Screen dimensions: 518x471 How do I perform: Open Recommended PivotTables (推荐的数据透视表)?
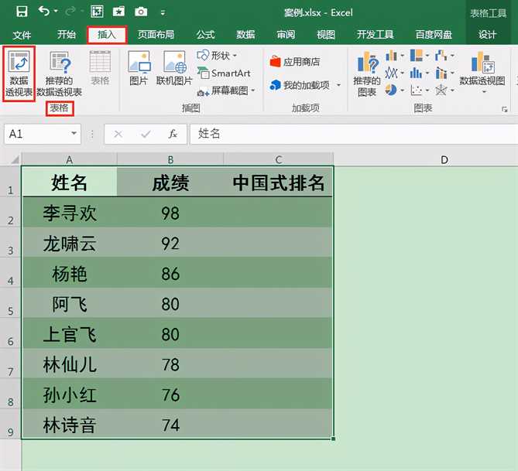pyautogui.click(x=59, y=73)
